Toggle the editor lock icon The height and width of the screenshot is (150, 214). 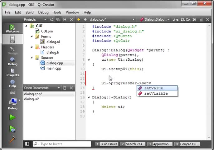[x=201, y=20]
